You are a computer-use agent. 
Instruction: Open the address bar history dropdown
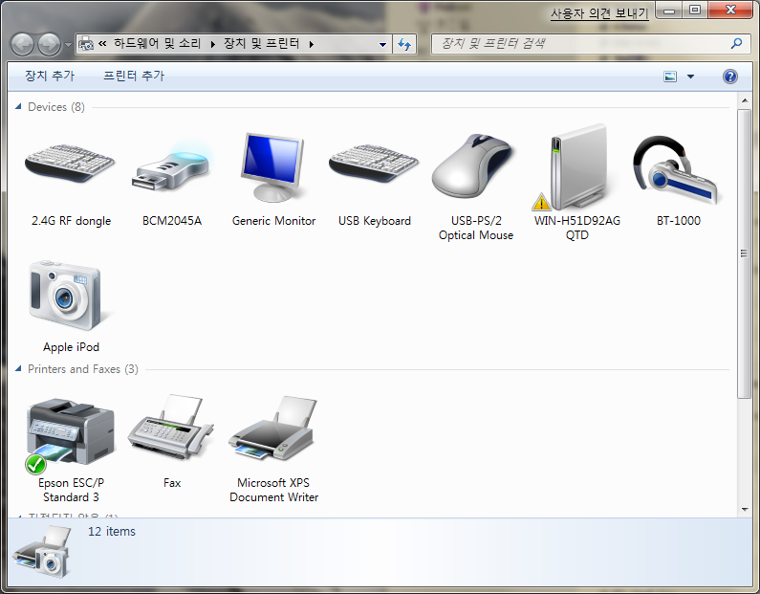(x=383, y=45)
